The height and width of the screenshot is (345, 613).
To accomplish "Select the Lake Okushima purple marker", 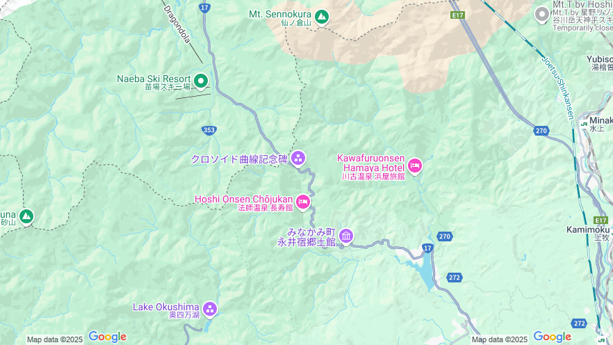I will [x=210, y=310].
